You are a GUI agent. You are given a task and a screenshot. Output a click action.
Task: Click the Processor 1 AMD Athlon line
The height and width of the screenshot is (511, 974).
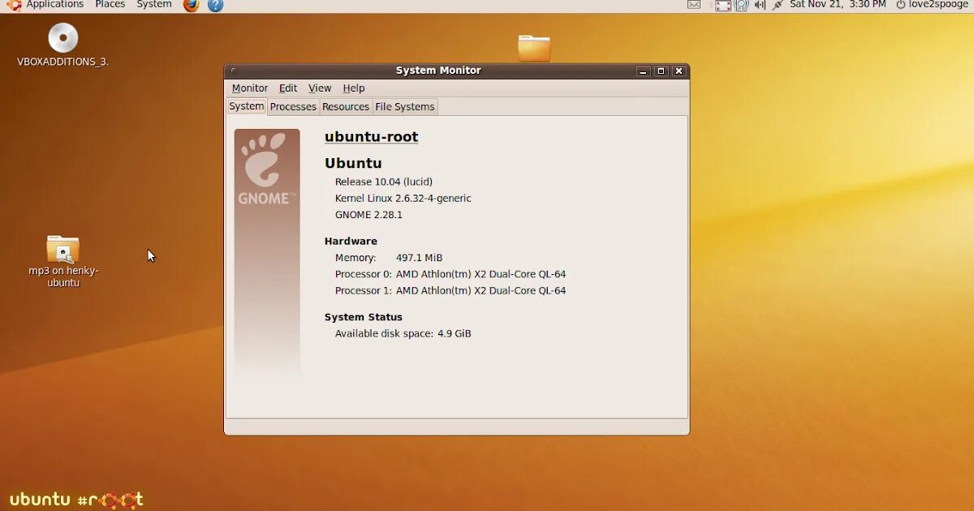(450, 290)
